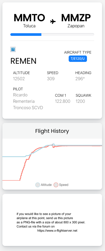This screenshot has height=251, width=105.
Task: Select the MMZP arrival airport code
Action: pyautogui.click(x=76, y=18)
